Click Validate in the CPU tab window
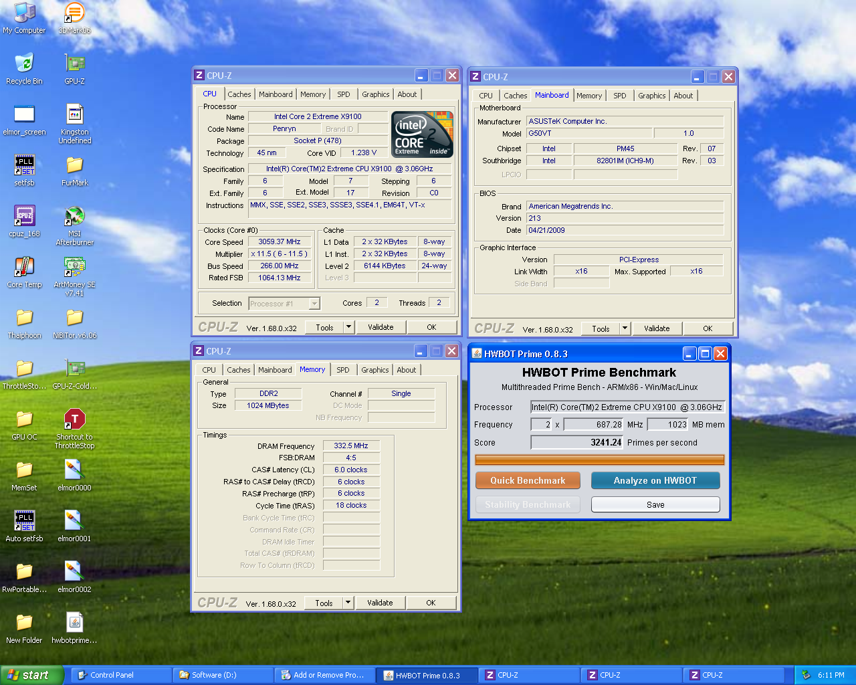 tap(381, 327)
